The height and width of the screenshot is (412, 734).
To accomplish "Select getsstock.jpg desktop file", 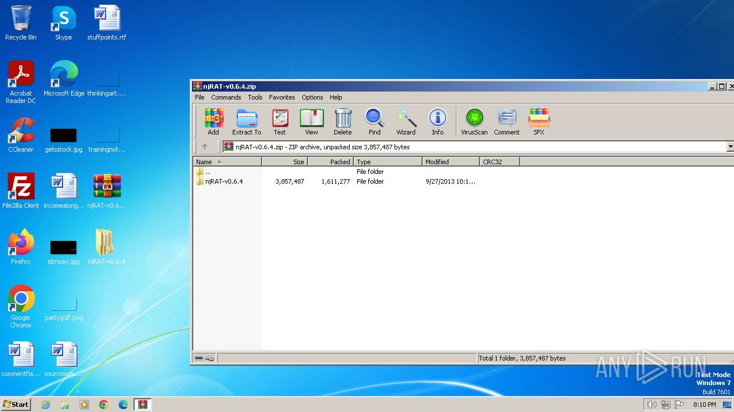I will click(64, 140).
